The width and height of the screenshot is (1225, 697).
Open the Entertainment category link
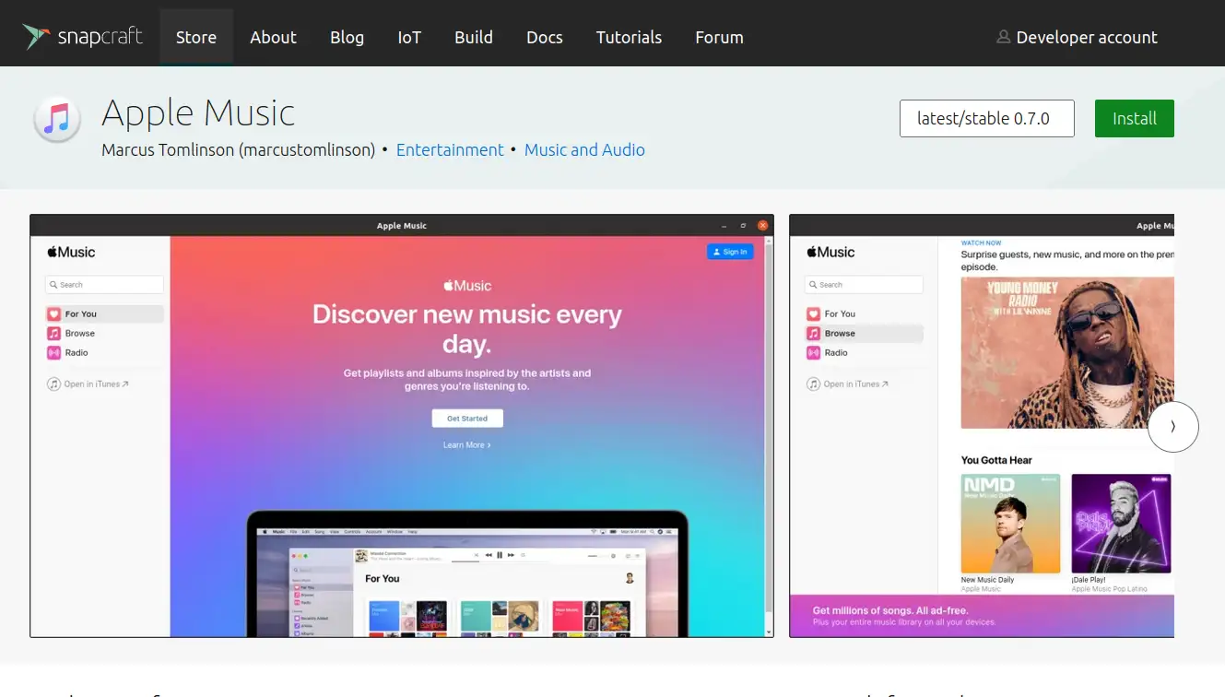pos(450,149)
